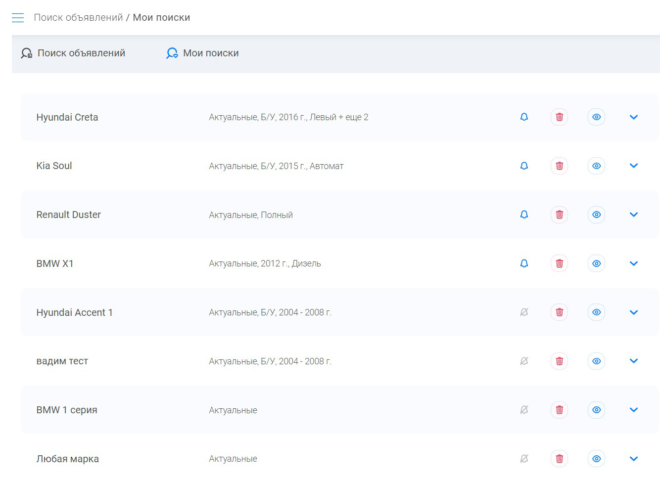Switch to Мои поиски tab
The width and height of the screenshot is (660, 479).
pos(202,53)
